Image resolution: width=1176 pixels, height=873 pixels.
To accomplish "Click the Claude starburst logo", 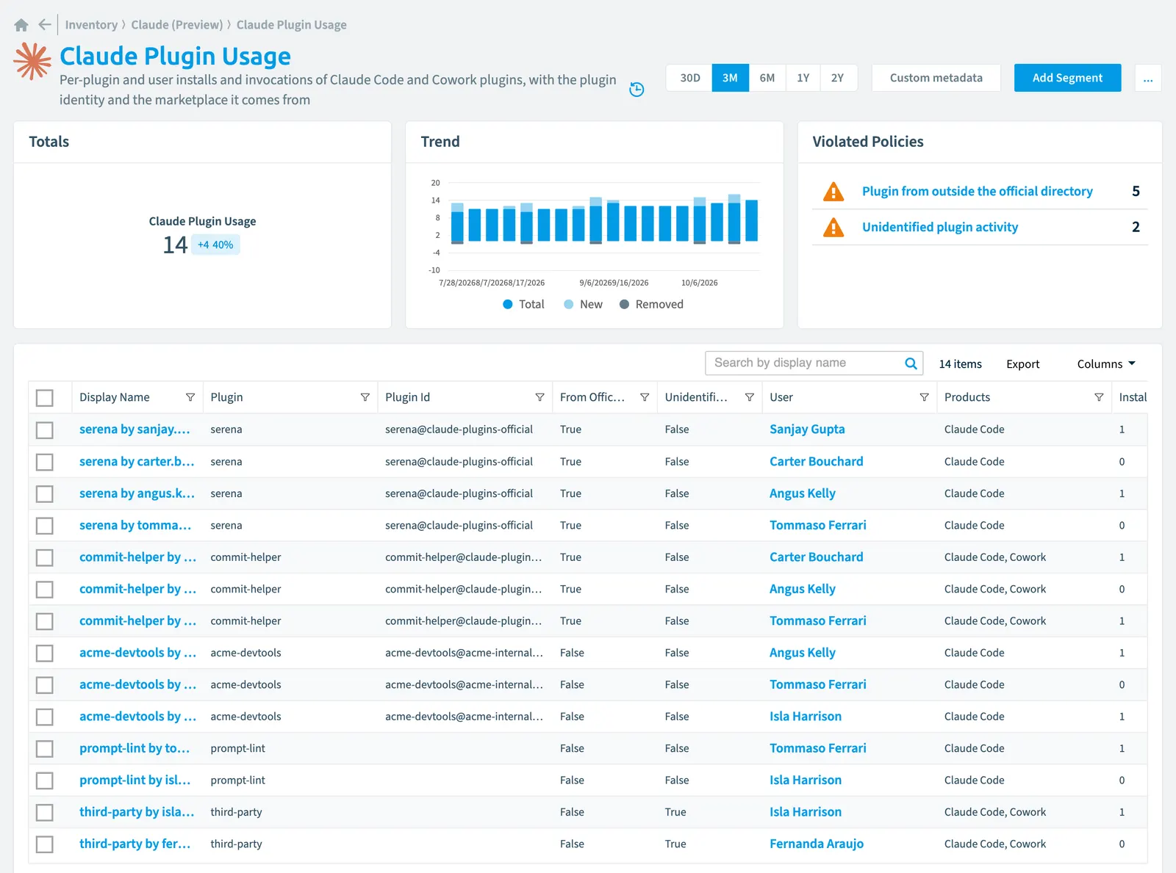I will pos(32,61).
